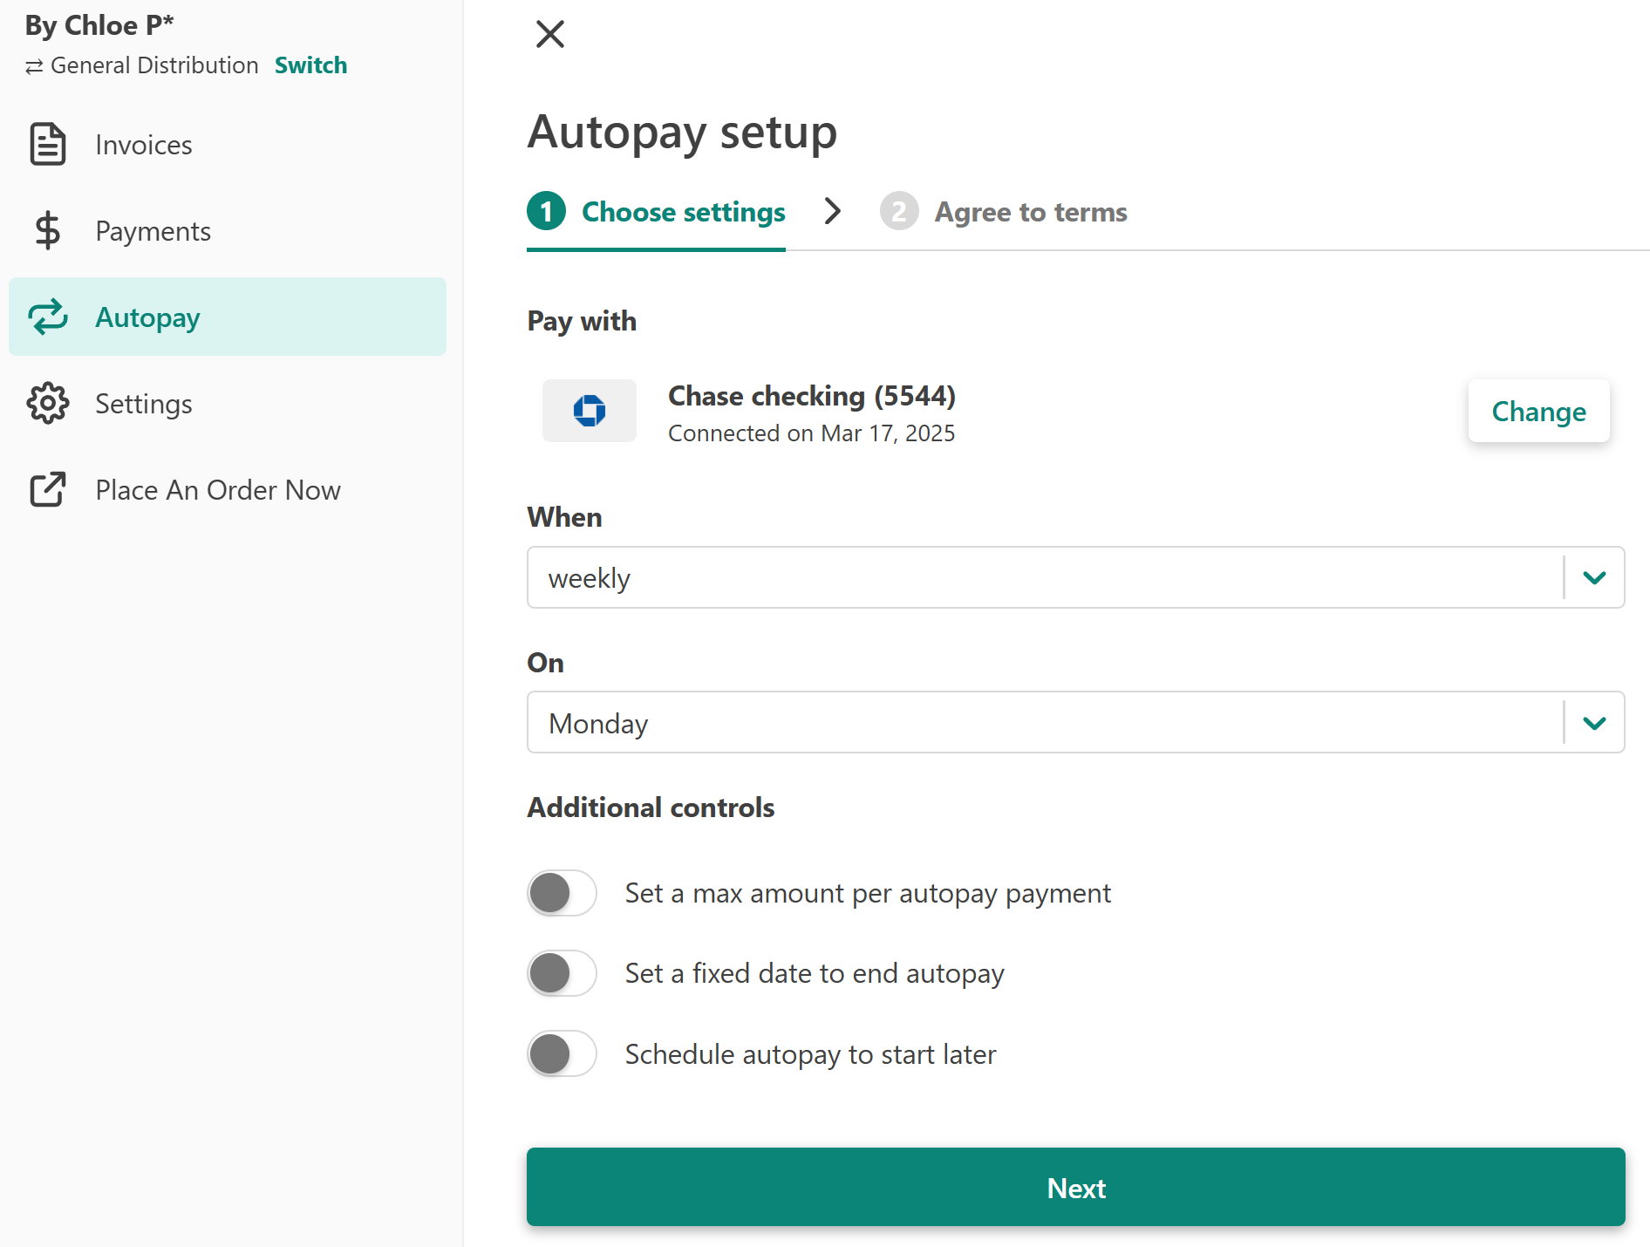Click the chevron arrow of Monday dropdown
This screenshot has width=1650, height=1247.
coord(1594,724)
